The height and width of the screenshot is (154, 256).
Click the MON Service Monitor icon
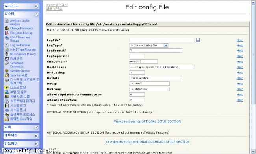click(7, 54)
